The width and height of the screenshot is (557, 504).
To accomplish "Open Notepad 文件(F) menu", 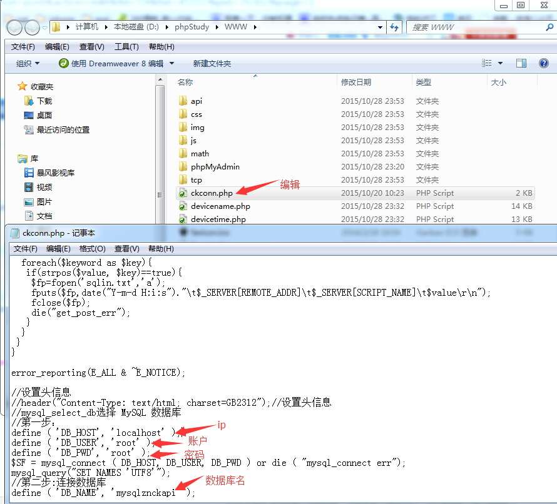I will pos(25,249).
